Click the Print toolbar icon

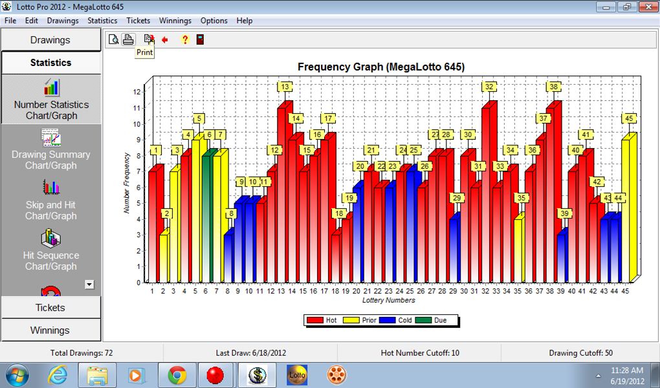point(128,39)
